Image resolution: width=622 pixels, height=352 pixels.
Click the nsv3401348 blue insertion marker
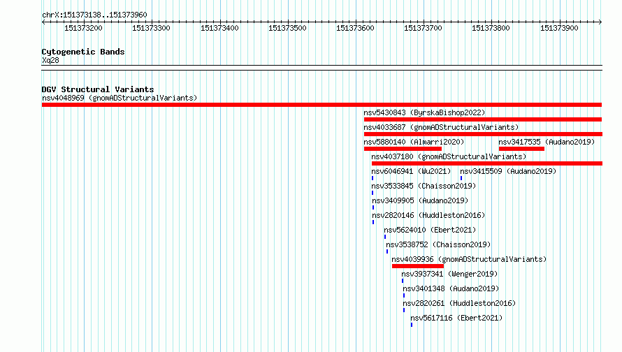pyautogui.click(x=404, y=295)
